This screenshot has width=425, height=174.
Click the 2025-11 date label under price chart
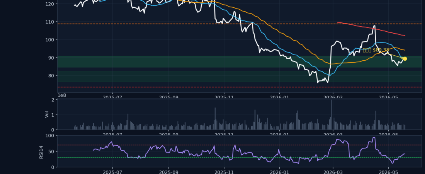pyautogui.click(x=224, y=97)
